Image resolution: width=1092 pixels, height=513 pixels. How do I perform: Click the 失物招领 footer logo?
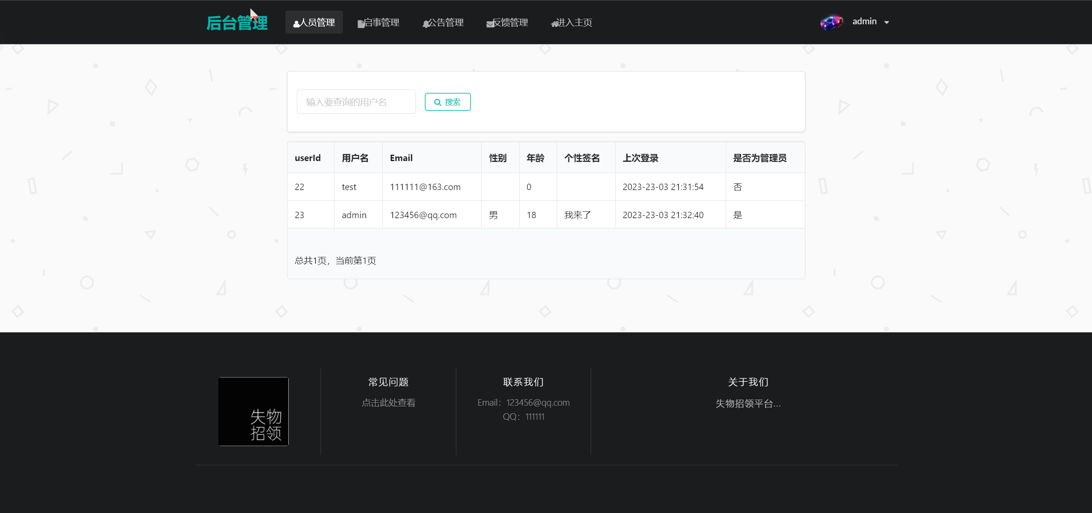[253, 412]
